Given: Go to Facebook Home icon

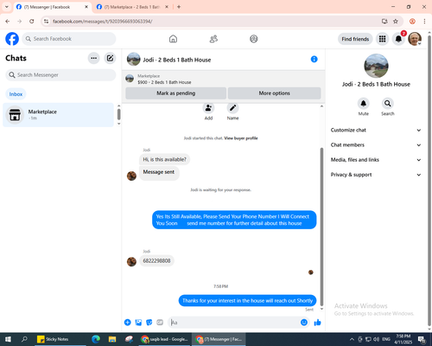Looking at the screenshot, I should pyautogui.click(x=173, y=39).
